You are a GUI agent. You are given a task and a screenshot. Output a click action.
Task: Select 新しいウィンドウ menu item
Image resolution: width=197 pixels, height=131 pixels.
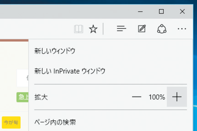click(111, 51)
